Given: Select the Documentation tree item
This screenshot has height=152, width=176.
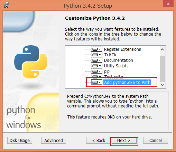Looking at the screenshot, I should [x=119, y=60].
